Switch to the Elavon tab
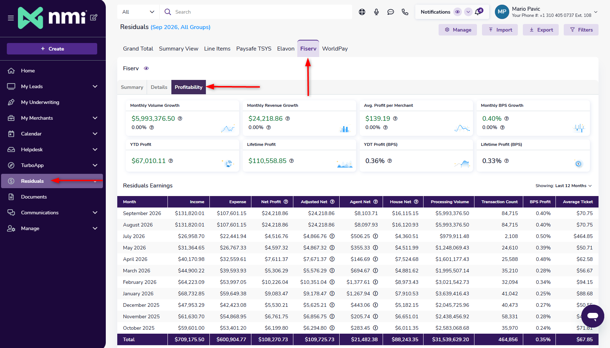 286,49
